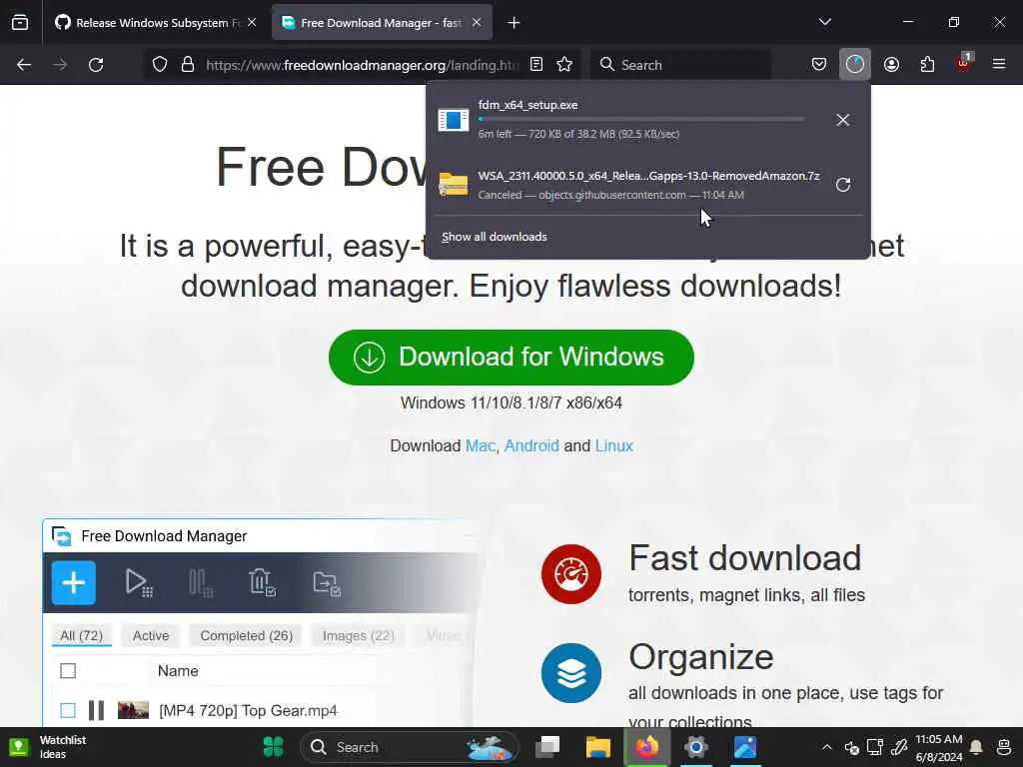The width and height of the screenshot is (1023, 767).
Task: Click the taskbar Search box
Action: [x=409, y=747]
